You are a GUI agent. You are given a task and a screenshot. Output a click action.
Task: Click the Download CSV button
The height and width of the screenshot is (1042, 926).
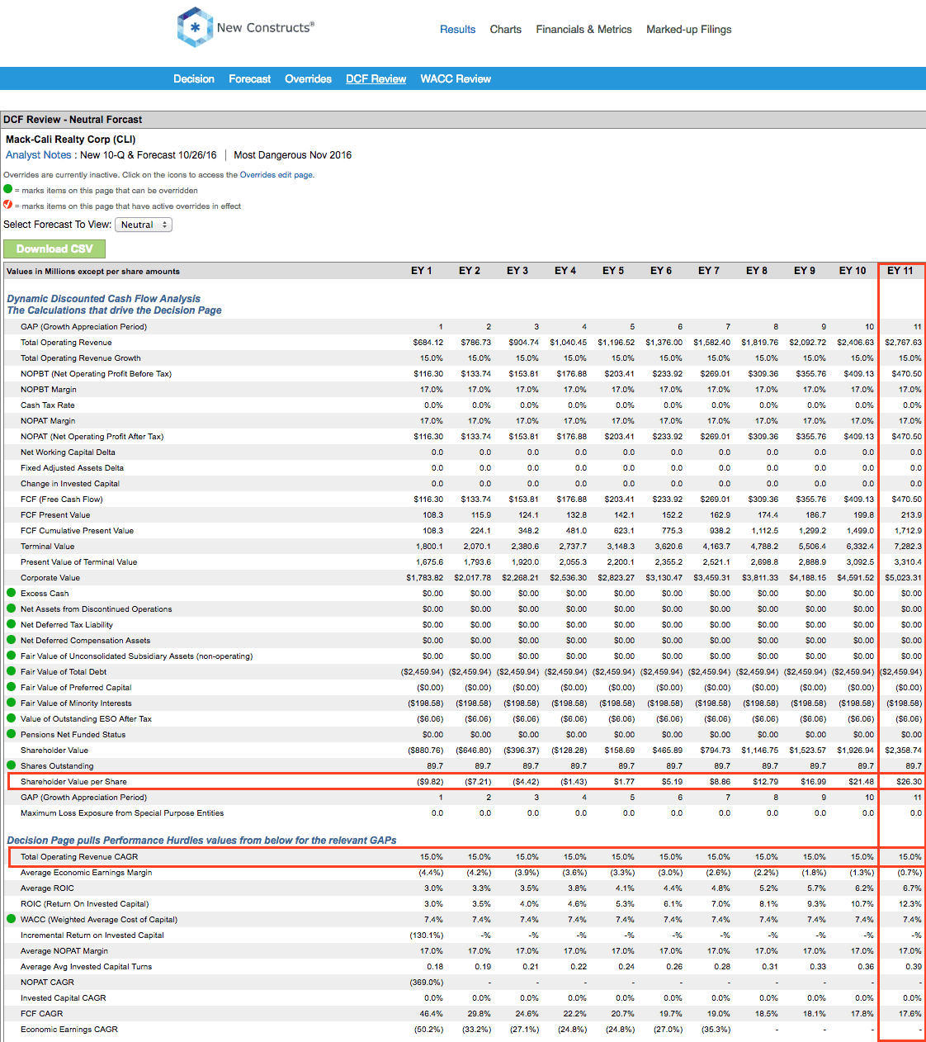pyautogui.click(x=54, y=249)
